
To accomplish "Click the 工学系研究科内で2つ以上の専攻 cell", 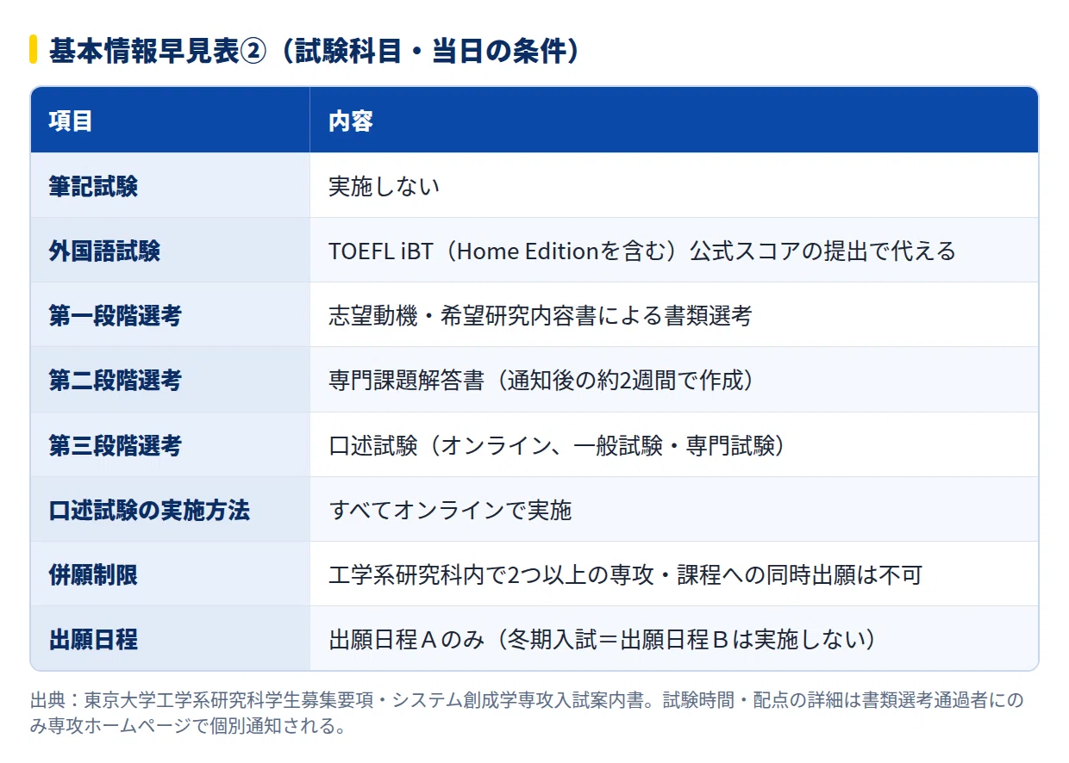I will click(674, 574).
